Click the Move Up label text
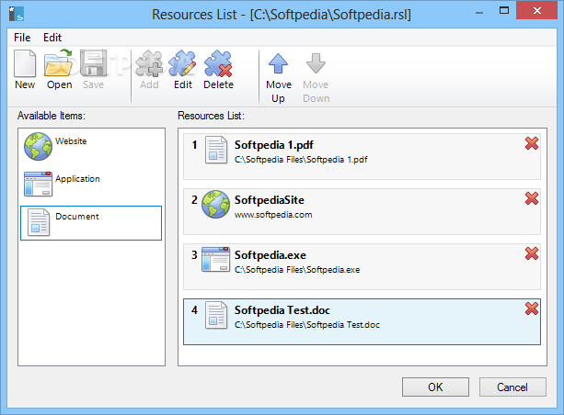This screenshot has width=564, height=415. (x=279, y=91)
